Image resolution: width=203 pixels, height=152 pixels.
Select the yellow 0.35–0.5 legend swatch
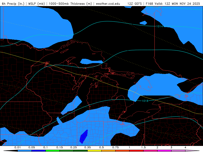pos(94,151)
